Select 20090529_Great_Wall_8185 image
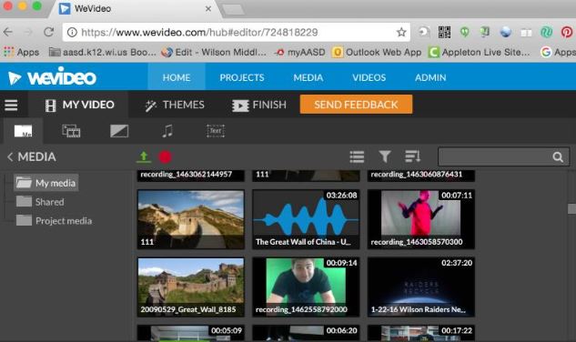Screen dimensions: 576x342 coord(191,287)
